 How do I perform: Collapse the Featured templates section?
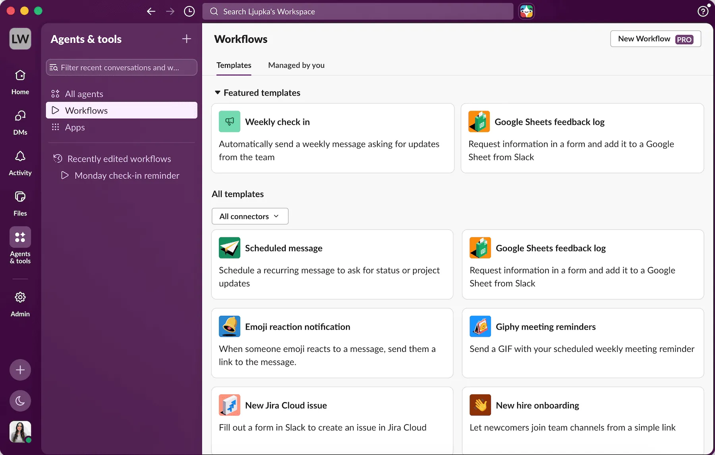click(x=218, y=92)
